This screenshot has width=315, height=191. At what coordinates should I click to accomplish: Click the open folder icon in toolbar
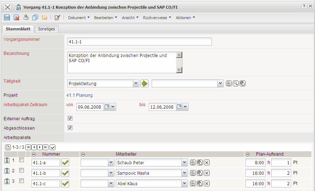(x=45, y=17)
